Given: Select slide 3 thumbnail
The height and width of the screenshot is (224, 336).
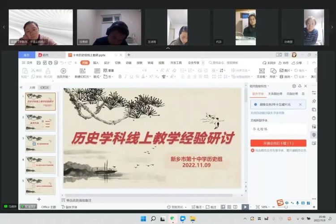Looking at the screenshot, I should click(40, 144).
